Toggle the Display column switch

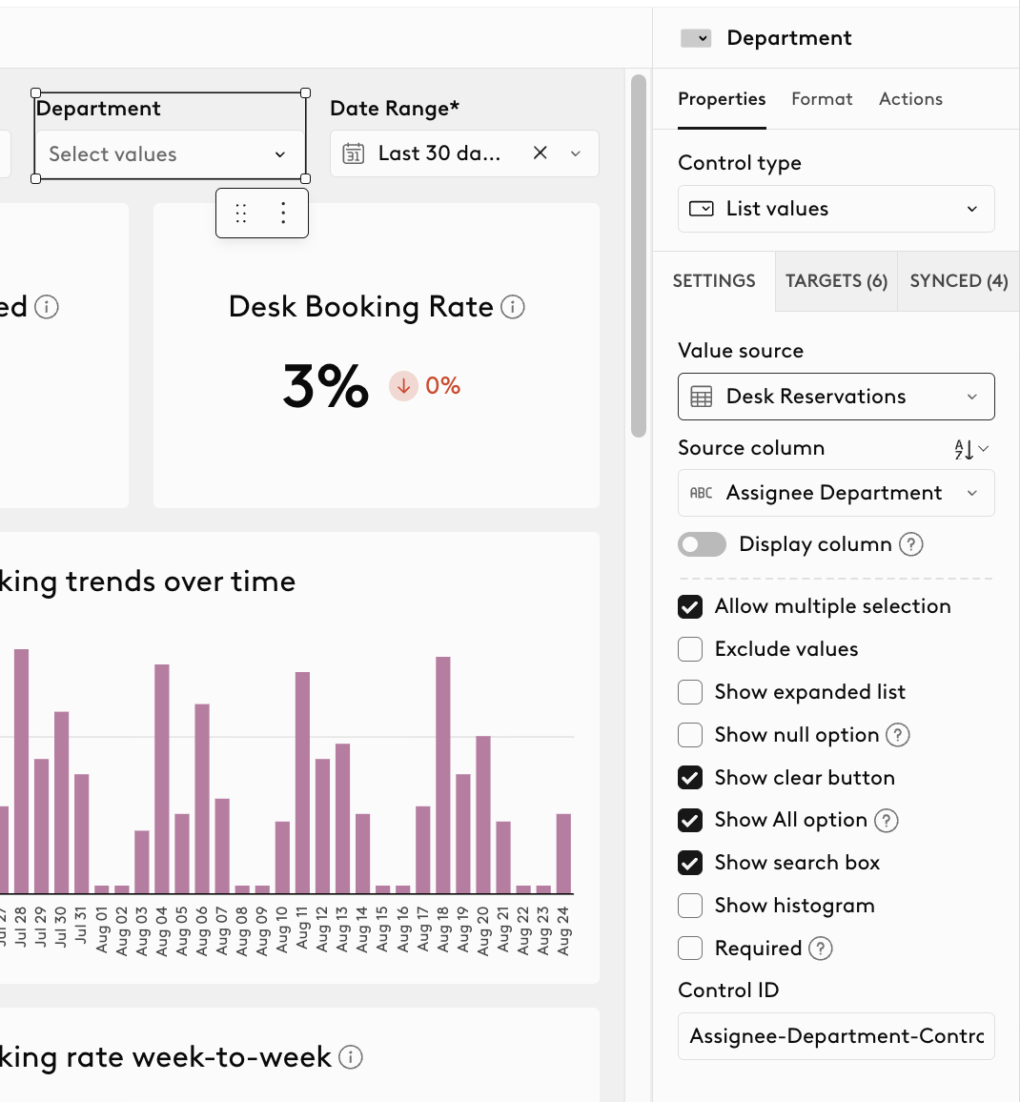(702, 544)
